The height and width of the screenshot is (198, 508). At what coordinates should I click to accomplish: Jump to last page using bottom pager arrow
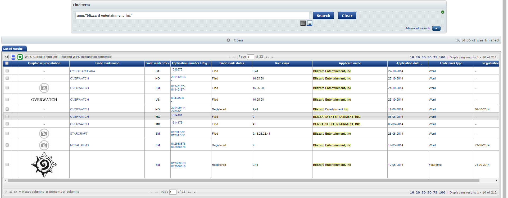coord(195,192)
